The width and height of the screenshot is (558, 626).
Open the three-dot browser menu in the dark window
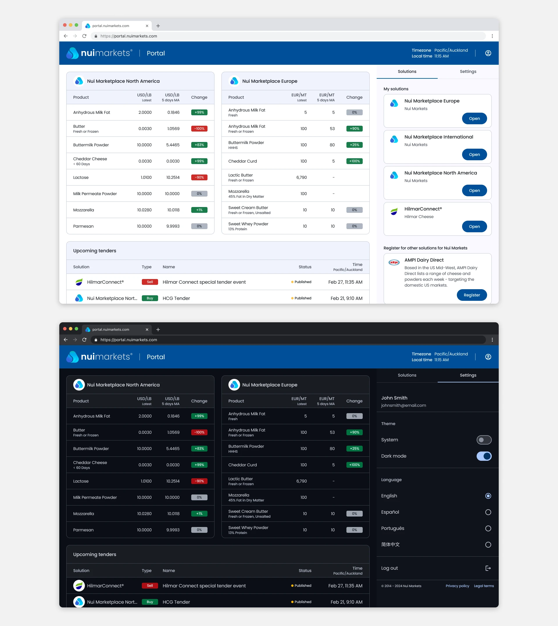coord(492,340)
